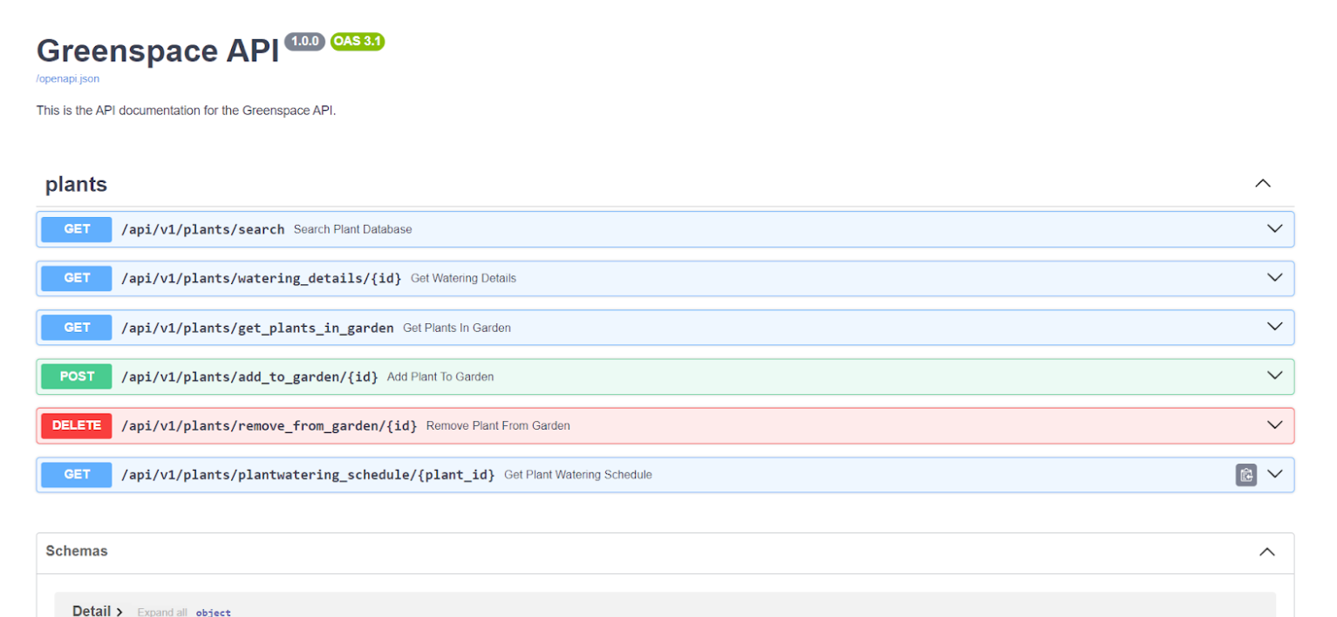Open the /api/v1/plants/plantwatering_schedule/{plant_id} path
The height and width of the screenshot is (617, 1337).
click(308, 475)
